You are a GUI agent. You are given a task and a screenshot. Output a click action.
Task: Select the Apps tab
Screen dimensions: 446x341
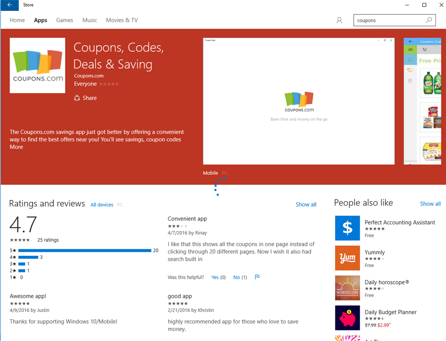click(41, 20)
